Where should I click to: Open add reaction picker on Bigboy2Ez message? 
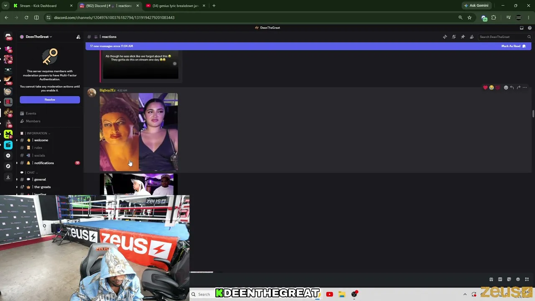coord(506,87)
